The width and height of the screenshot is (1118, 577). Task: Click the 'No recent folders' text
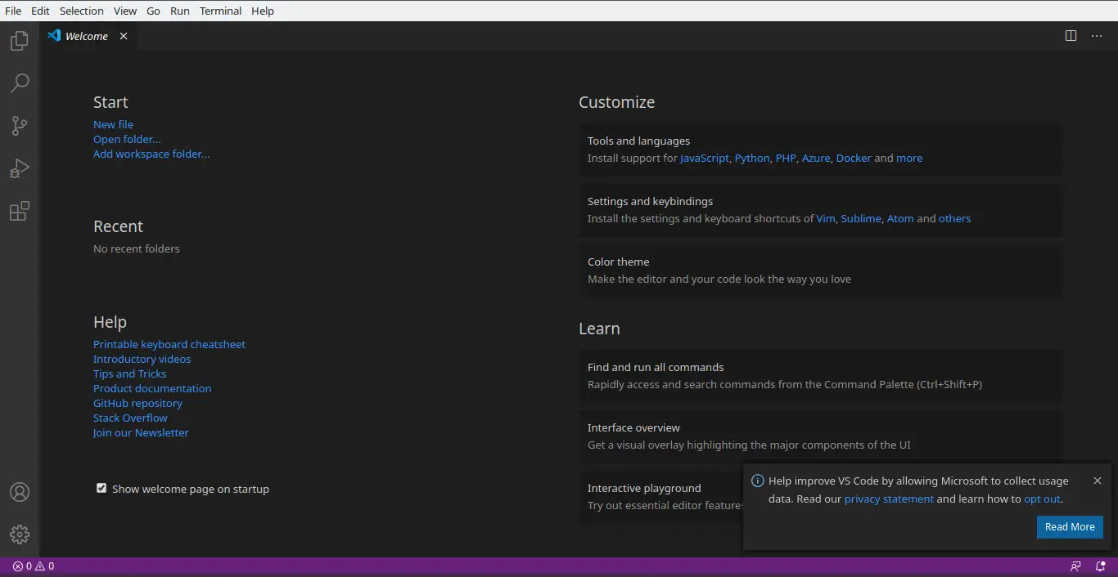[x=137, y=248]
